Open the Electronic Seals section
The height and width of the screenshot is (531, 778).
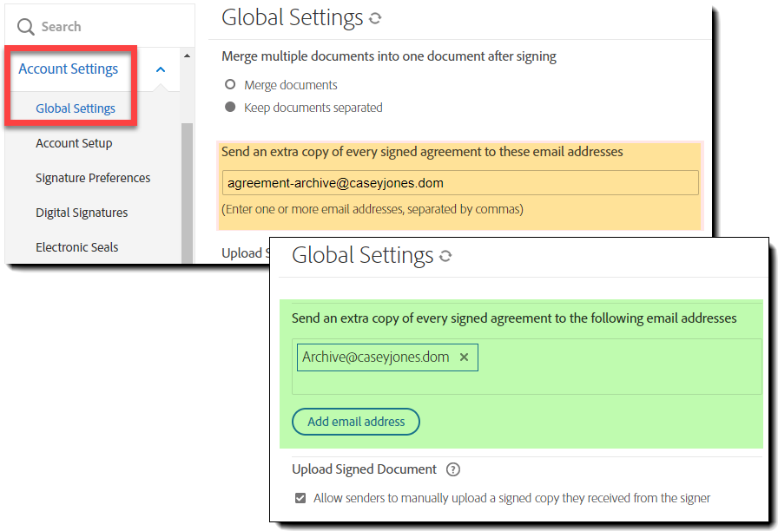coord(77,247)
